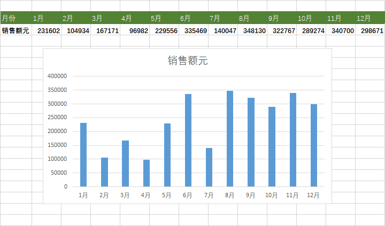Click the cell containing 104934

point(76,30)
